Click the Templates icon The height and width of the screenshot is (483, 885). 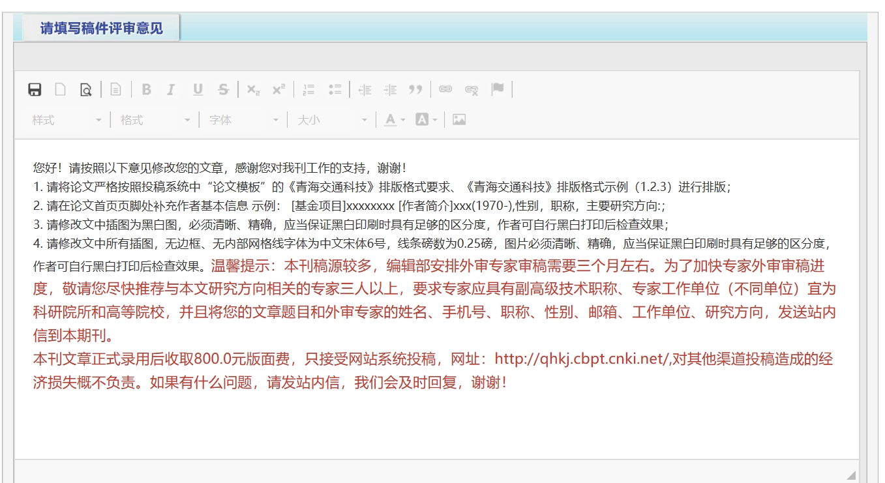point(115,90)
